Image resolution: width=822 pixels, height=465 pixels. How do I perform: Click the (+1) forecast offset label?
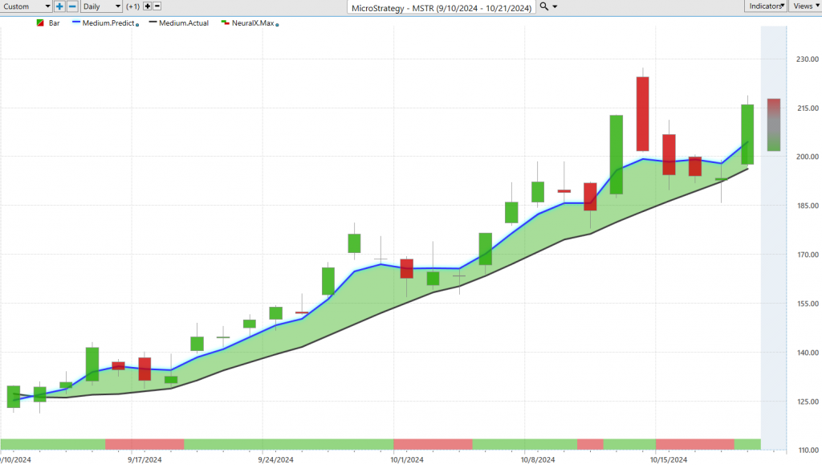click(x=132, y=6)
